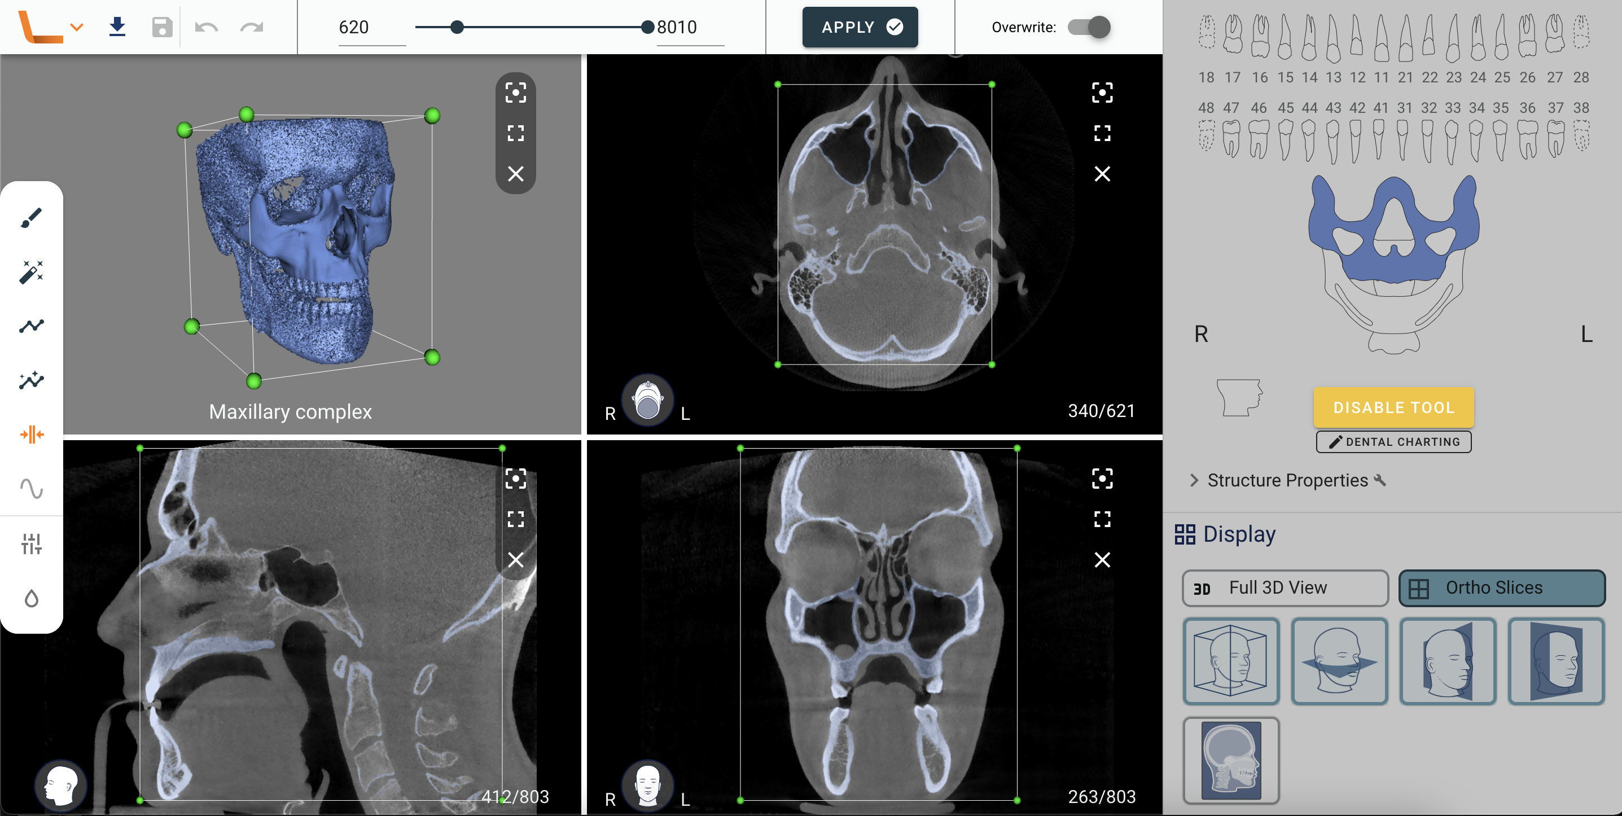Select tooth 16 in dental chart

1259,38
